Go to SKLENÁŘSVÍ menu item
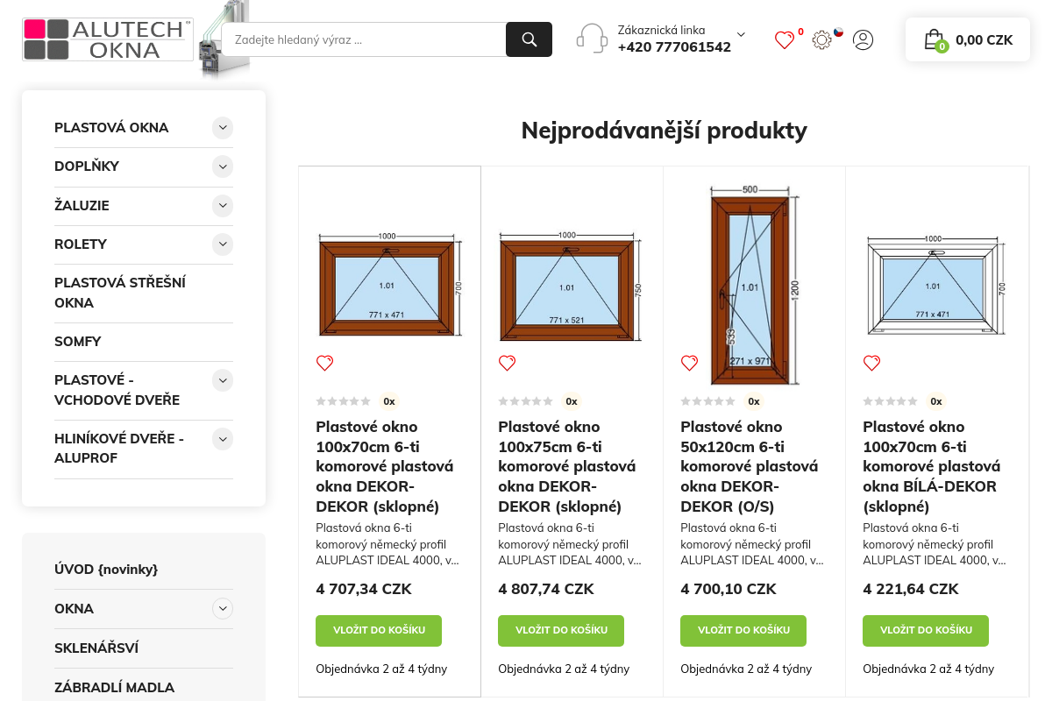 pyautogui.click(x=96, y=648)
